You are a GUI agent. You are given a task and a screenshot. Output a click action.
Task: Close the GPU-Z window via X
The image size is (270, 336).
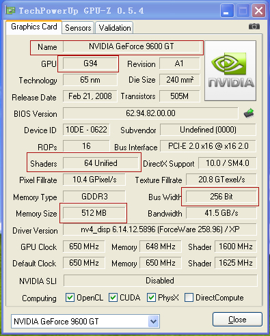258,11
